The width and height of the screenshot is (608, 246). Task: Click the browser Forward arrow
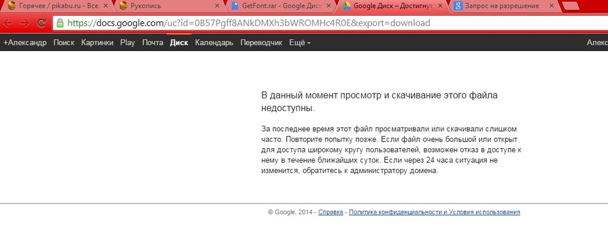click(26, 24)
